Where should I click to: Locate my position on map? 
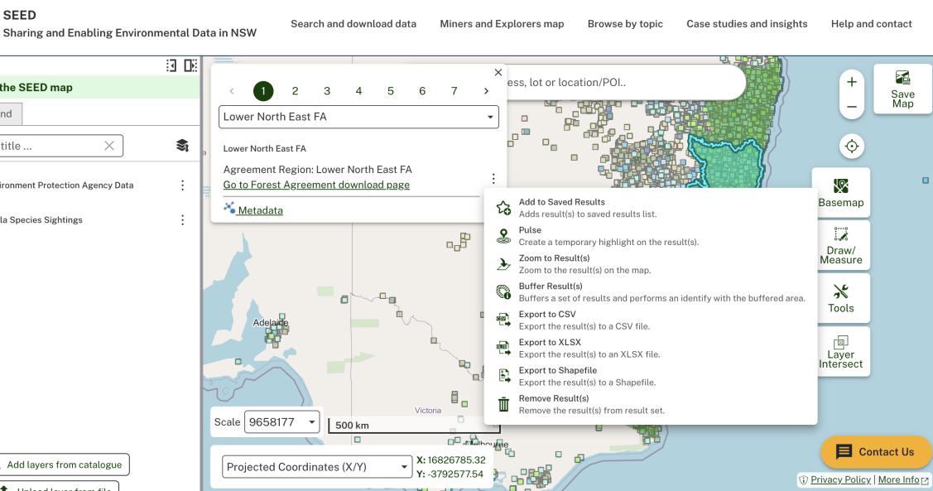pos(852,147)
